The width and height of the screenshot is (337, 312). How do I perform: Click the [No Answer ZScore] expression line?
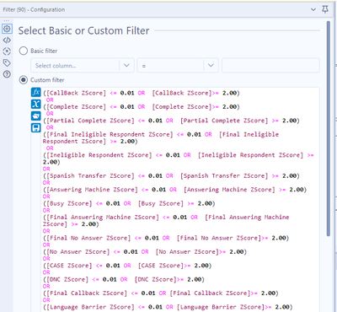tap(145, 252)
